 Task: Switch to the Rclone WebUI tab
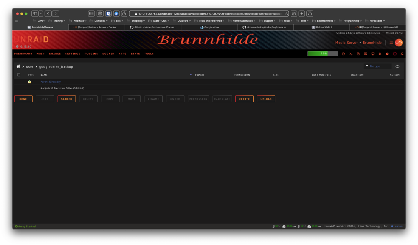(x=321, y=27)
